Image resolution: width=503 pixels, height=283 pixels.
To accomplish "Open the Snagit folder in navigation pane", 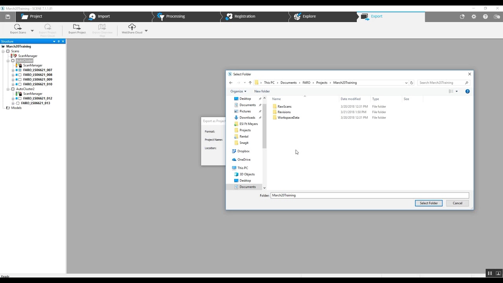I will (244, 143).
